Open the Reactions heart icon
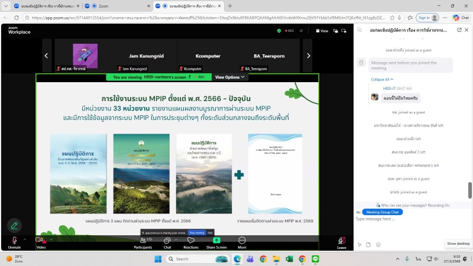This screenshot has width=473, height=266. click(191, 241)
